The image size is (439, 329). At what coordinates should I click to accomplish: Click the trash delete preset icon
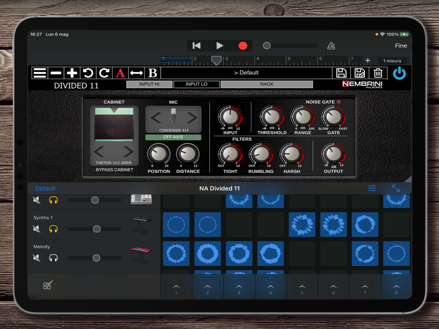coord(378,73)
